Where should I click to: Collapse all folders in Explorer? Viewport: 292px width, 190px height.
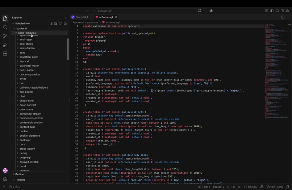[x=65, y=24]
